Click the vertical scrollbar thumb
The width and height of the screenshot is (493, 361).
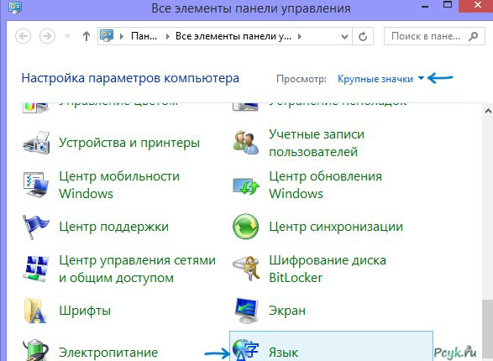(x=488, y=330)
